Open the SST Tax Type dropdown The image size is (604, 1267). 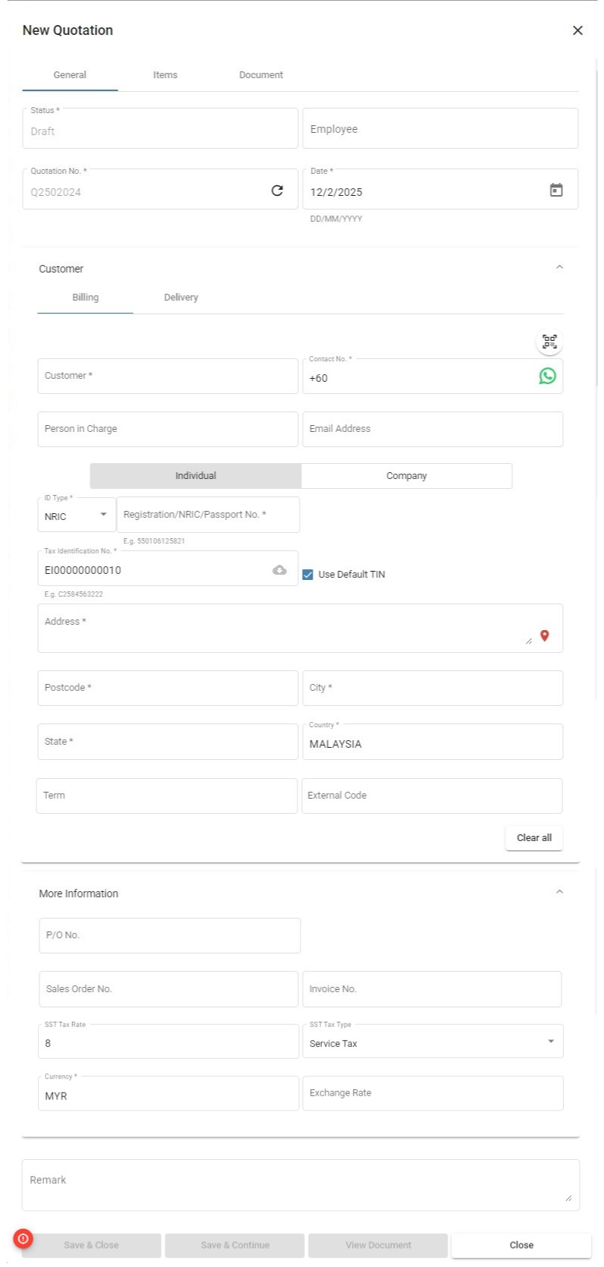(x=433, y=1042)
